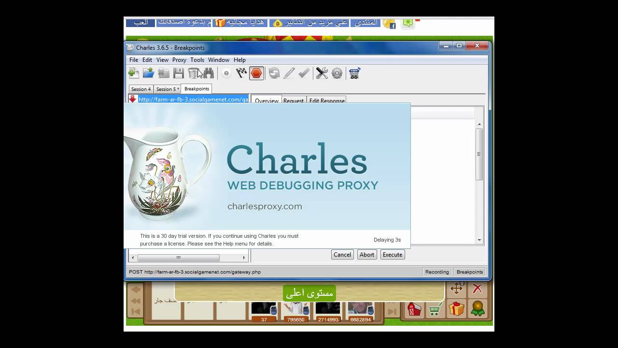Toggle throttling with checkered flag icon
Viewport: 618px width, 348px height.
coord(241,73)
